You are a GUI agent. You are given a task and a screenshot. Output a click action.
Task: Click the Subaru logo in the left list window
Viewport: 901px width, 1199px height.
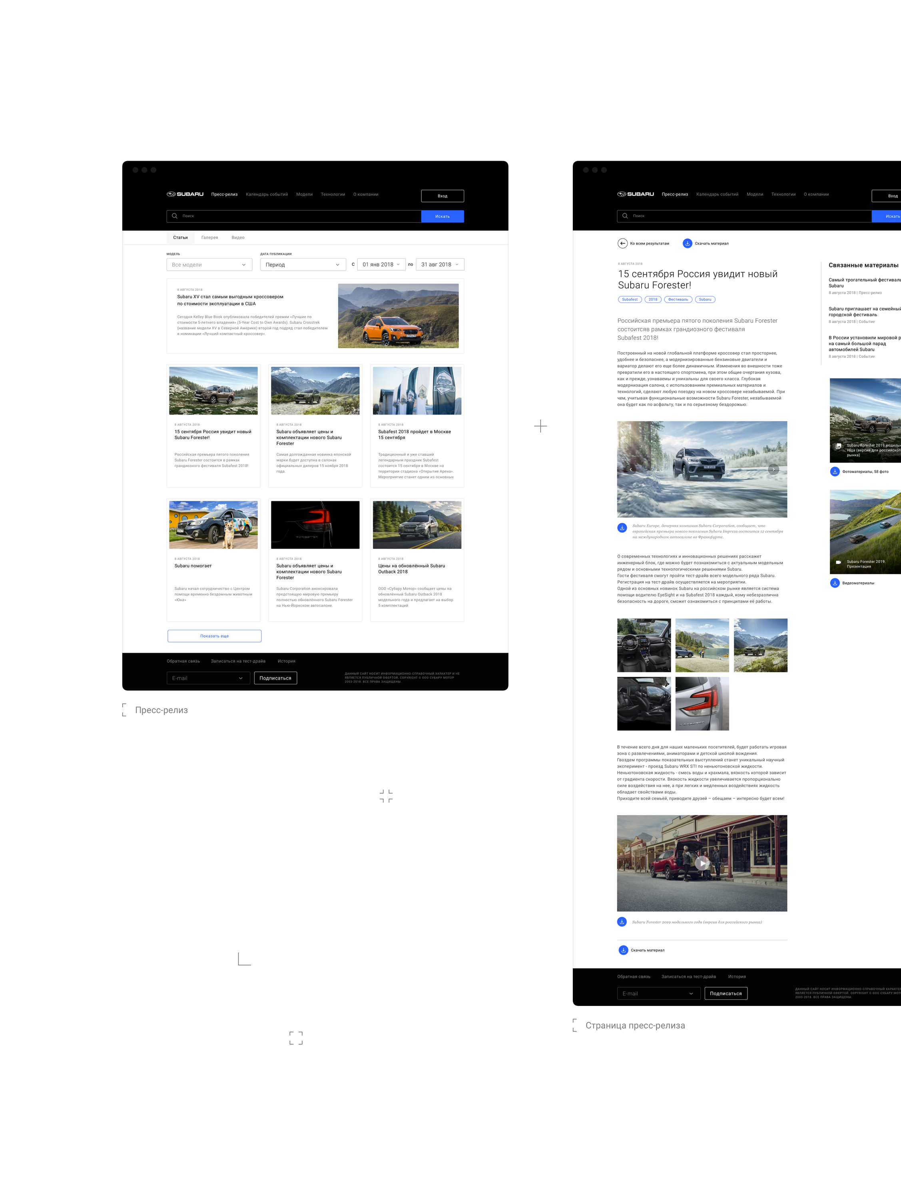[x=185, y=194]
